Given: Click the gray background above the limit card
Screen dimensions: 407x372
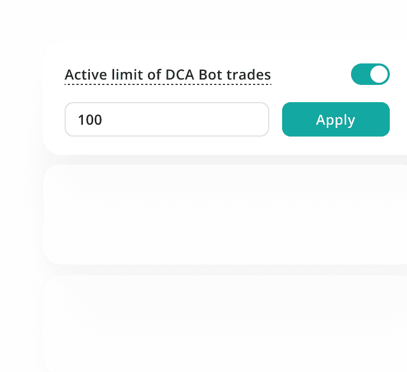Looking at the screenshot, I should point(215,22).
